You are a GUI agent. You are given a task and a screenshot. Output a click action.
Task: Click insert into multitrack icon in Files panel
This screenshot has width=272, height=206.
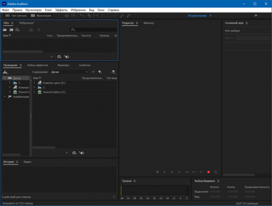[x=32, y=30]
